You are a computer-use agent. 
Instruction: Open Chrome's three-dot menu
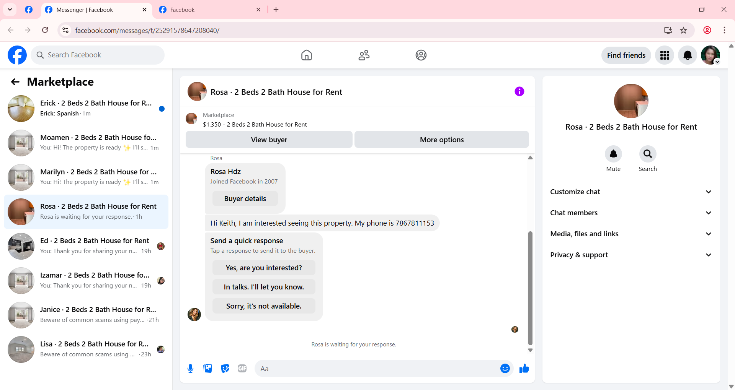tap(724, 30)
